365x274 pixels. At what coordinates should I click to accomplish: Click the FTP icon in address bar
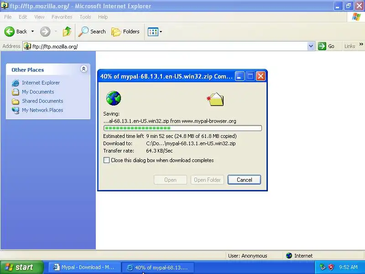[27, 46]
